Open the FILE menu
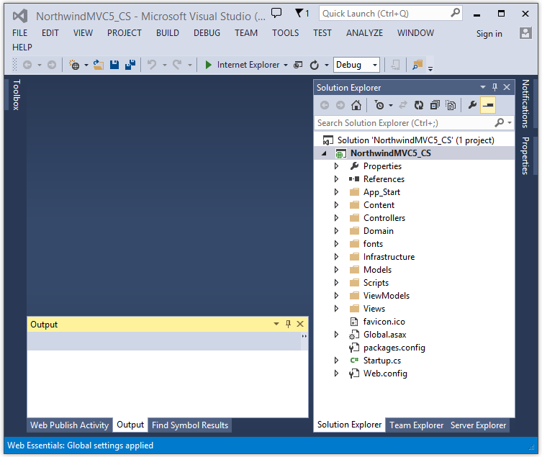The width and height of the screenshot is (542, 457). point(19,33)
